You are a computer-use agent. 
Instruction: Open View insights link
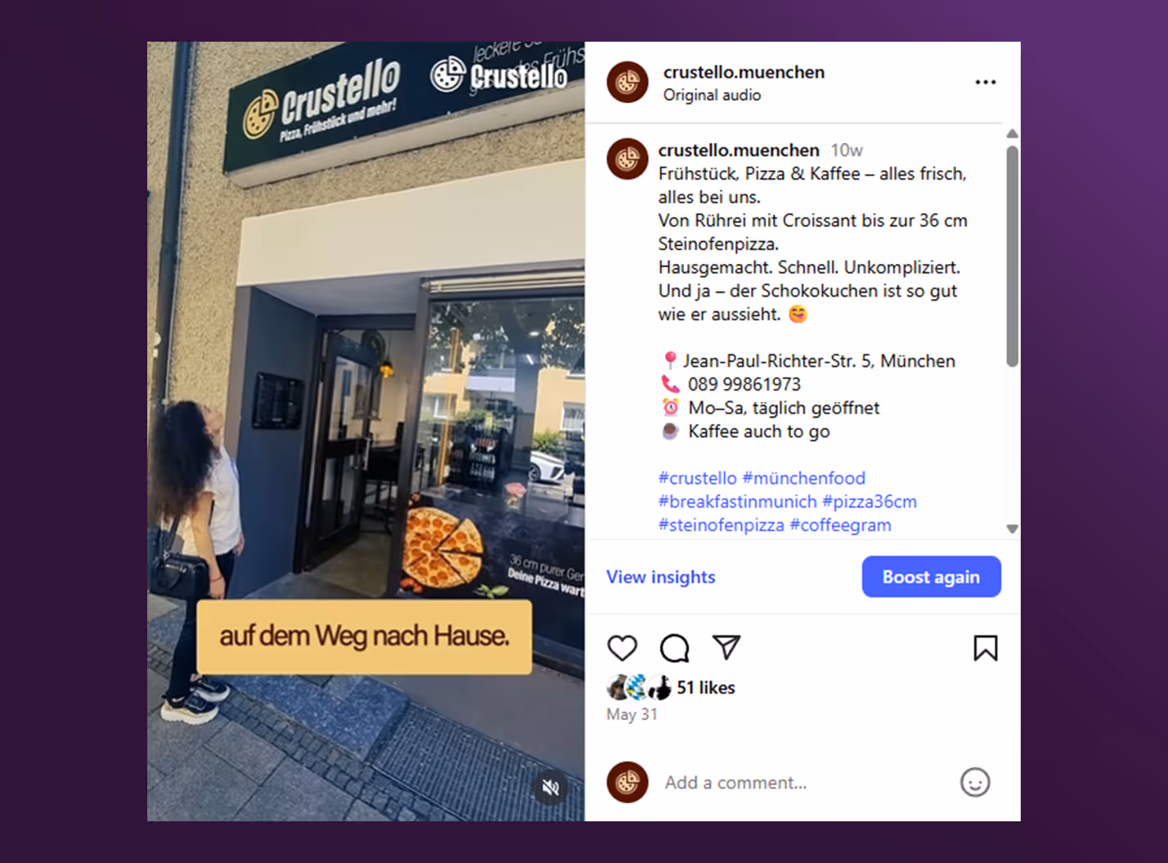[x=661, y=577]
